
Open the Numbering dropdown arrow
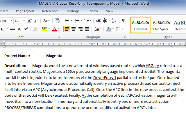[81, 21]
